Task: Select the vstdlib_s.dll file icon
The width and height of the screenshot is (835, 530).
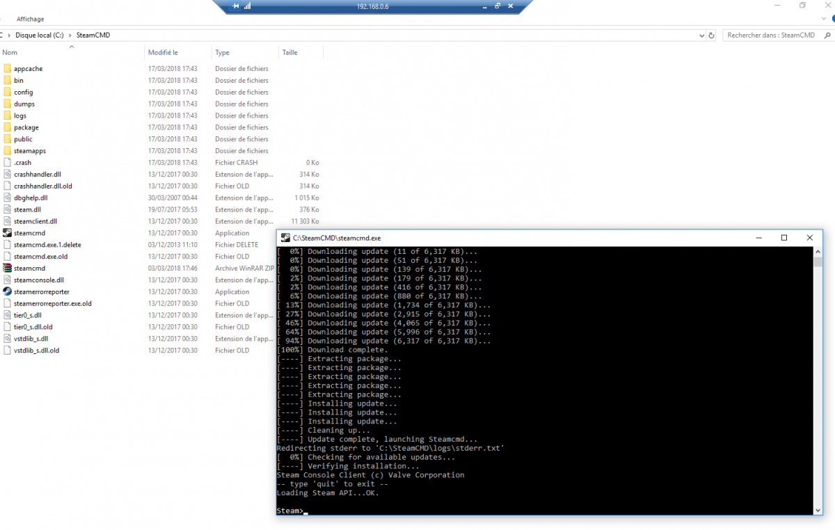Action: click(x=7, y=339)
